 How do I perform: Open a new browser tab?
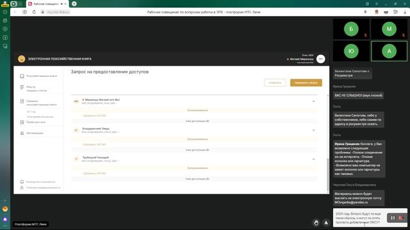74,4
